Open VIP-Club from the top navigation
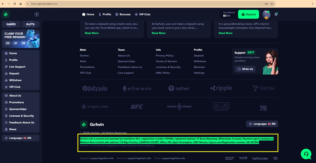 pyautogui.click(x=142, y=14)
